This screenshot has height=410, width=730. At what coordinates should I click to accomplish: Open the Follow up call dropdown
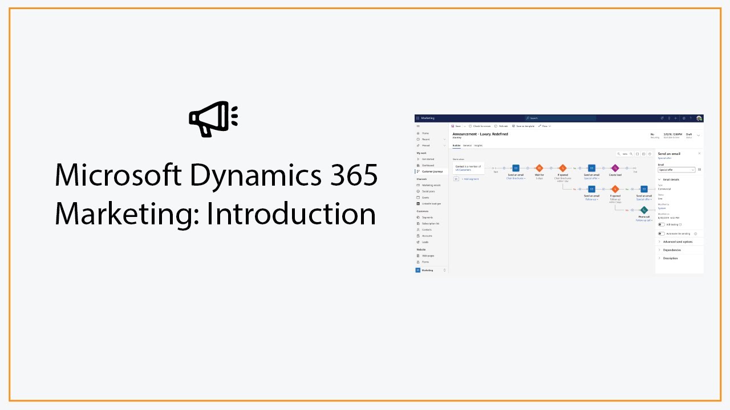(644, 220)
